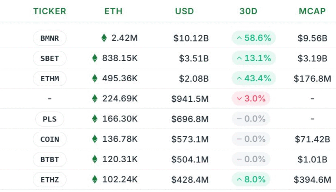Open the SBET ticker badge
Screen dimensions: 336x192
pyautogui.click(x=49, y=58)
